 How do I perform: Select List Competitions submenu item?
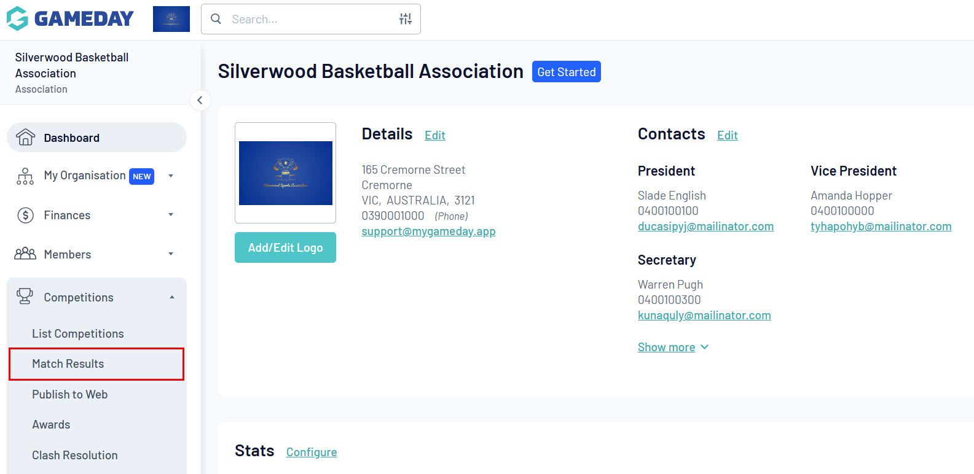(78, 333)
